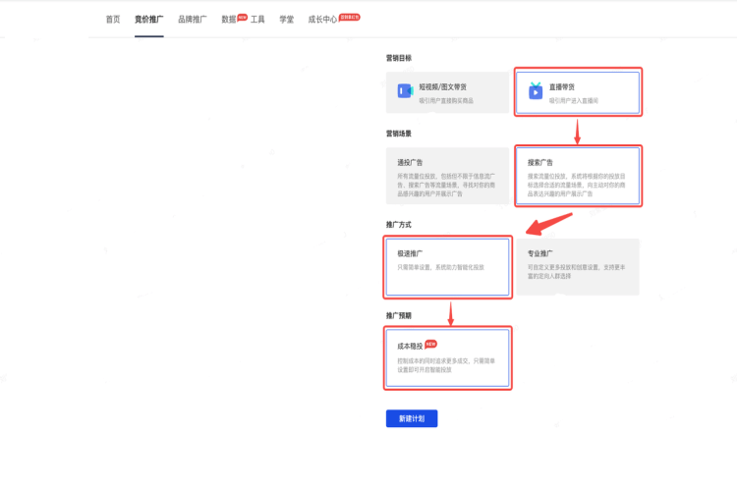737x491 pixels.
Task: Click the live TV icon
Action: [536, 90]
